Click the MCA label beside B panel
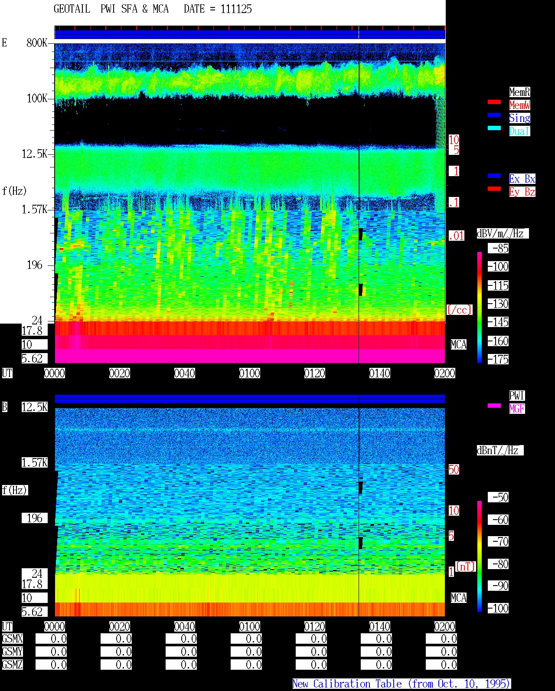555x691 pixels. (459, 598)
